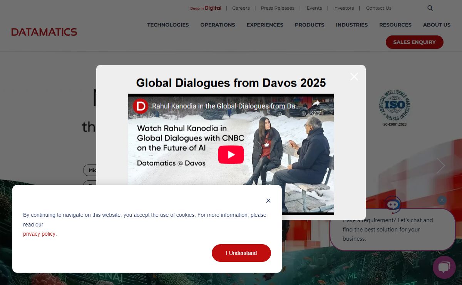Play the YouTube video
462x285 pixels.
pos(231,154)
